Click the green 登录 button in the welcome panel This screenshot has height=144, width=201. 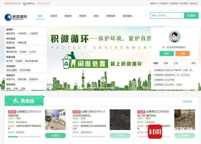click(x=167, y=54)
